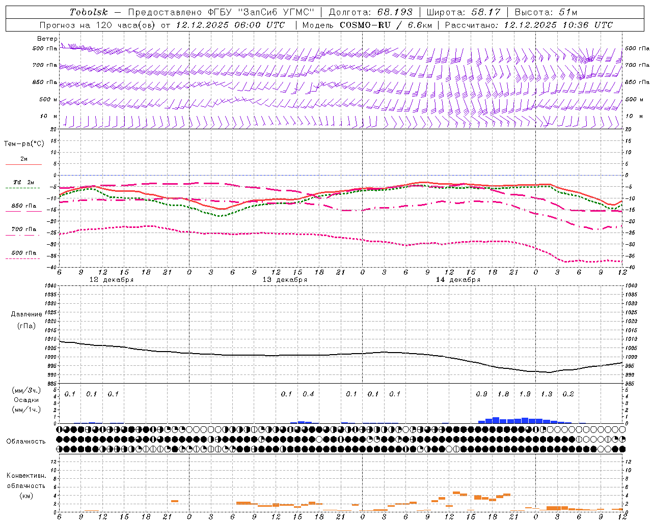The width and height of the screenshot is (652, 521).
Task: Click the Конвективн. convective cloud label
Action: [26, 476]
